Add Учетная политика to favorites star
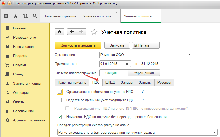Image resolution: width=220 pixels, height=137 pixels. point(94,32)
